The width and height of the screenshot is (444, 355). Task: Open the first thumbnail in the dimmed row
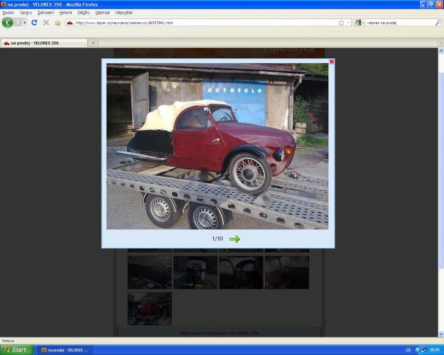pos(149,273)
